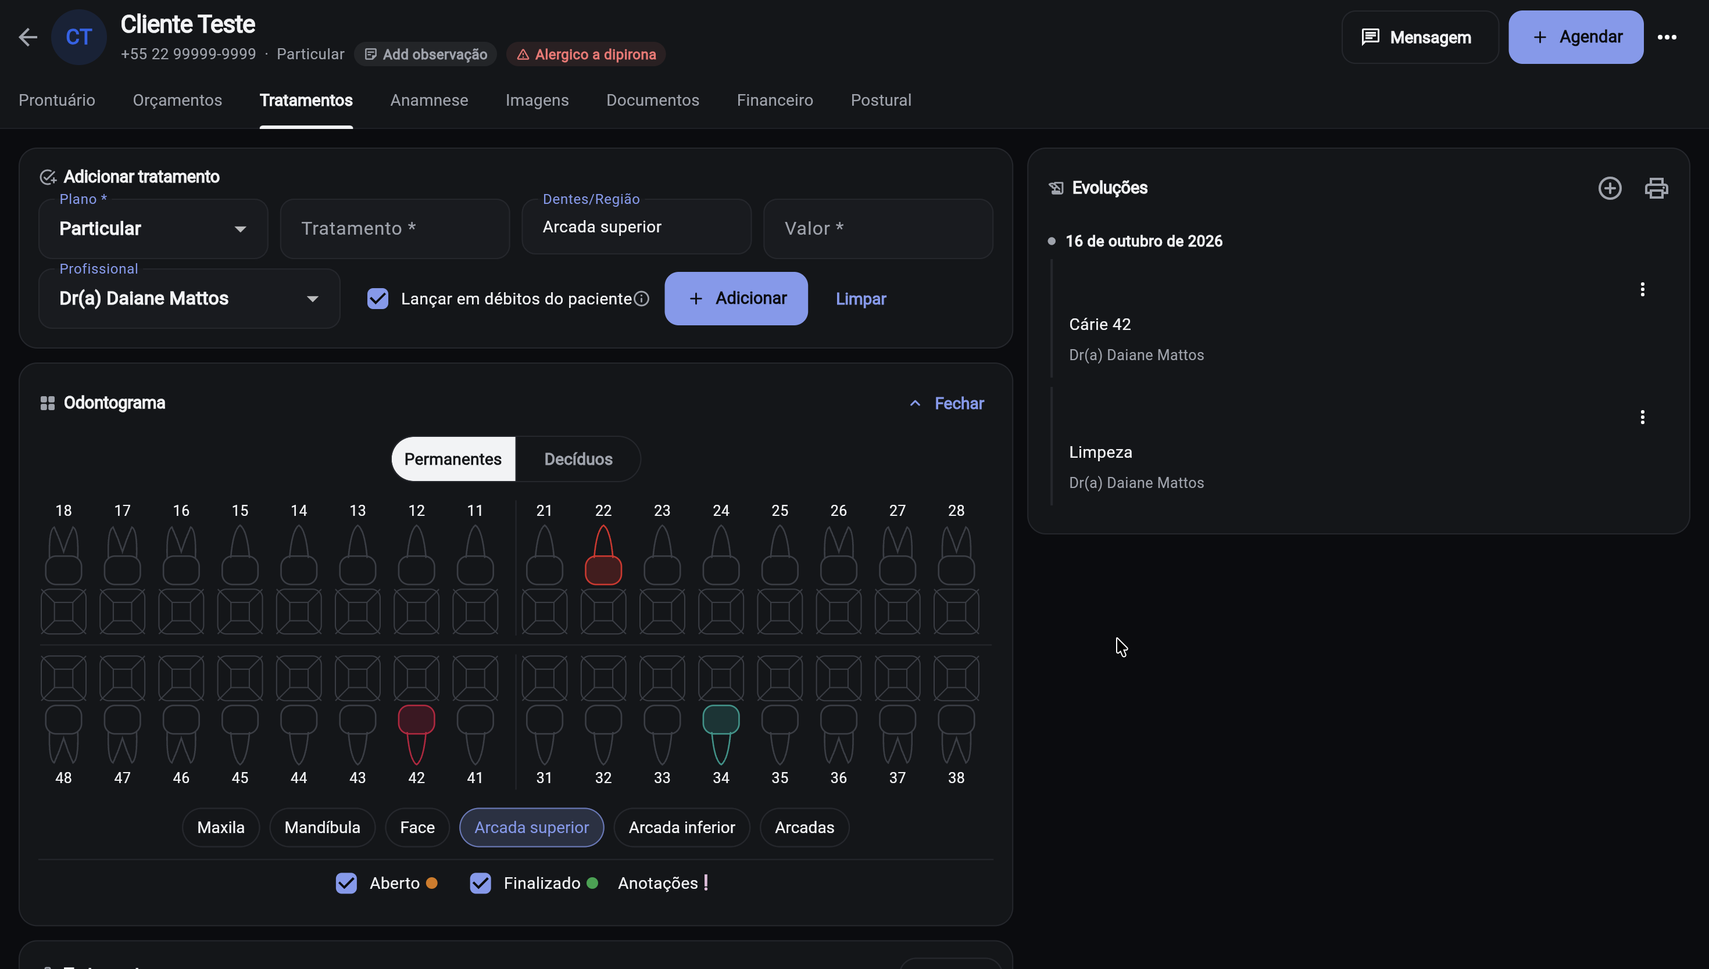The image size is (1709, 969).
Task: Uncheck Lançar em débitos do paciente
Action: [x=377, y=299]
